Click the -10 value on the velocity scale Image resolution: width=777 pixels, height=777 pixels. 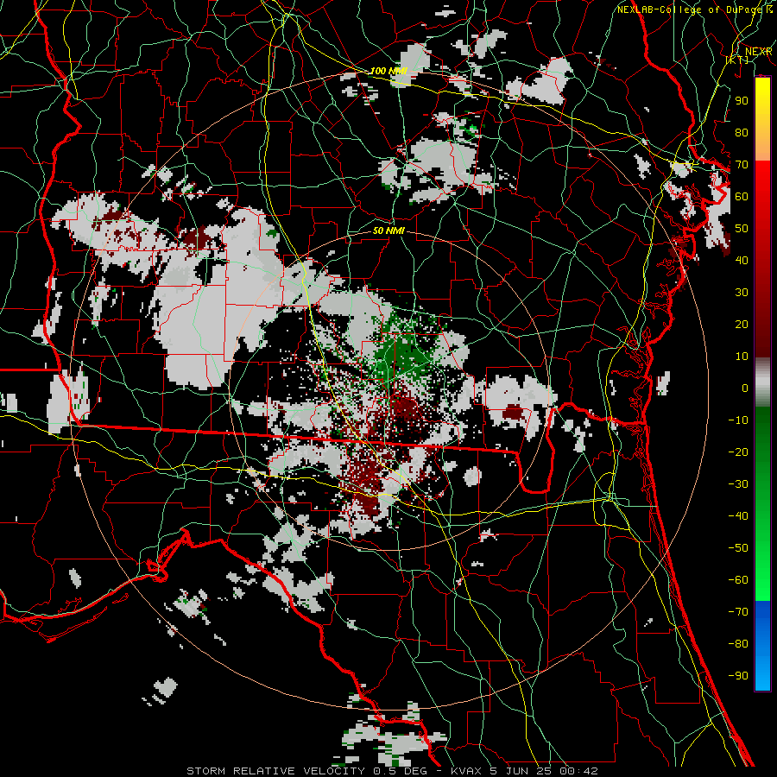[738, 420]
